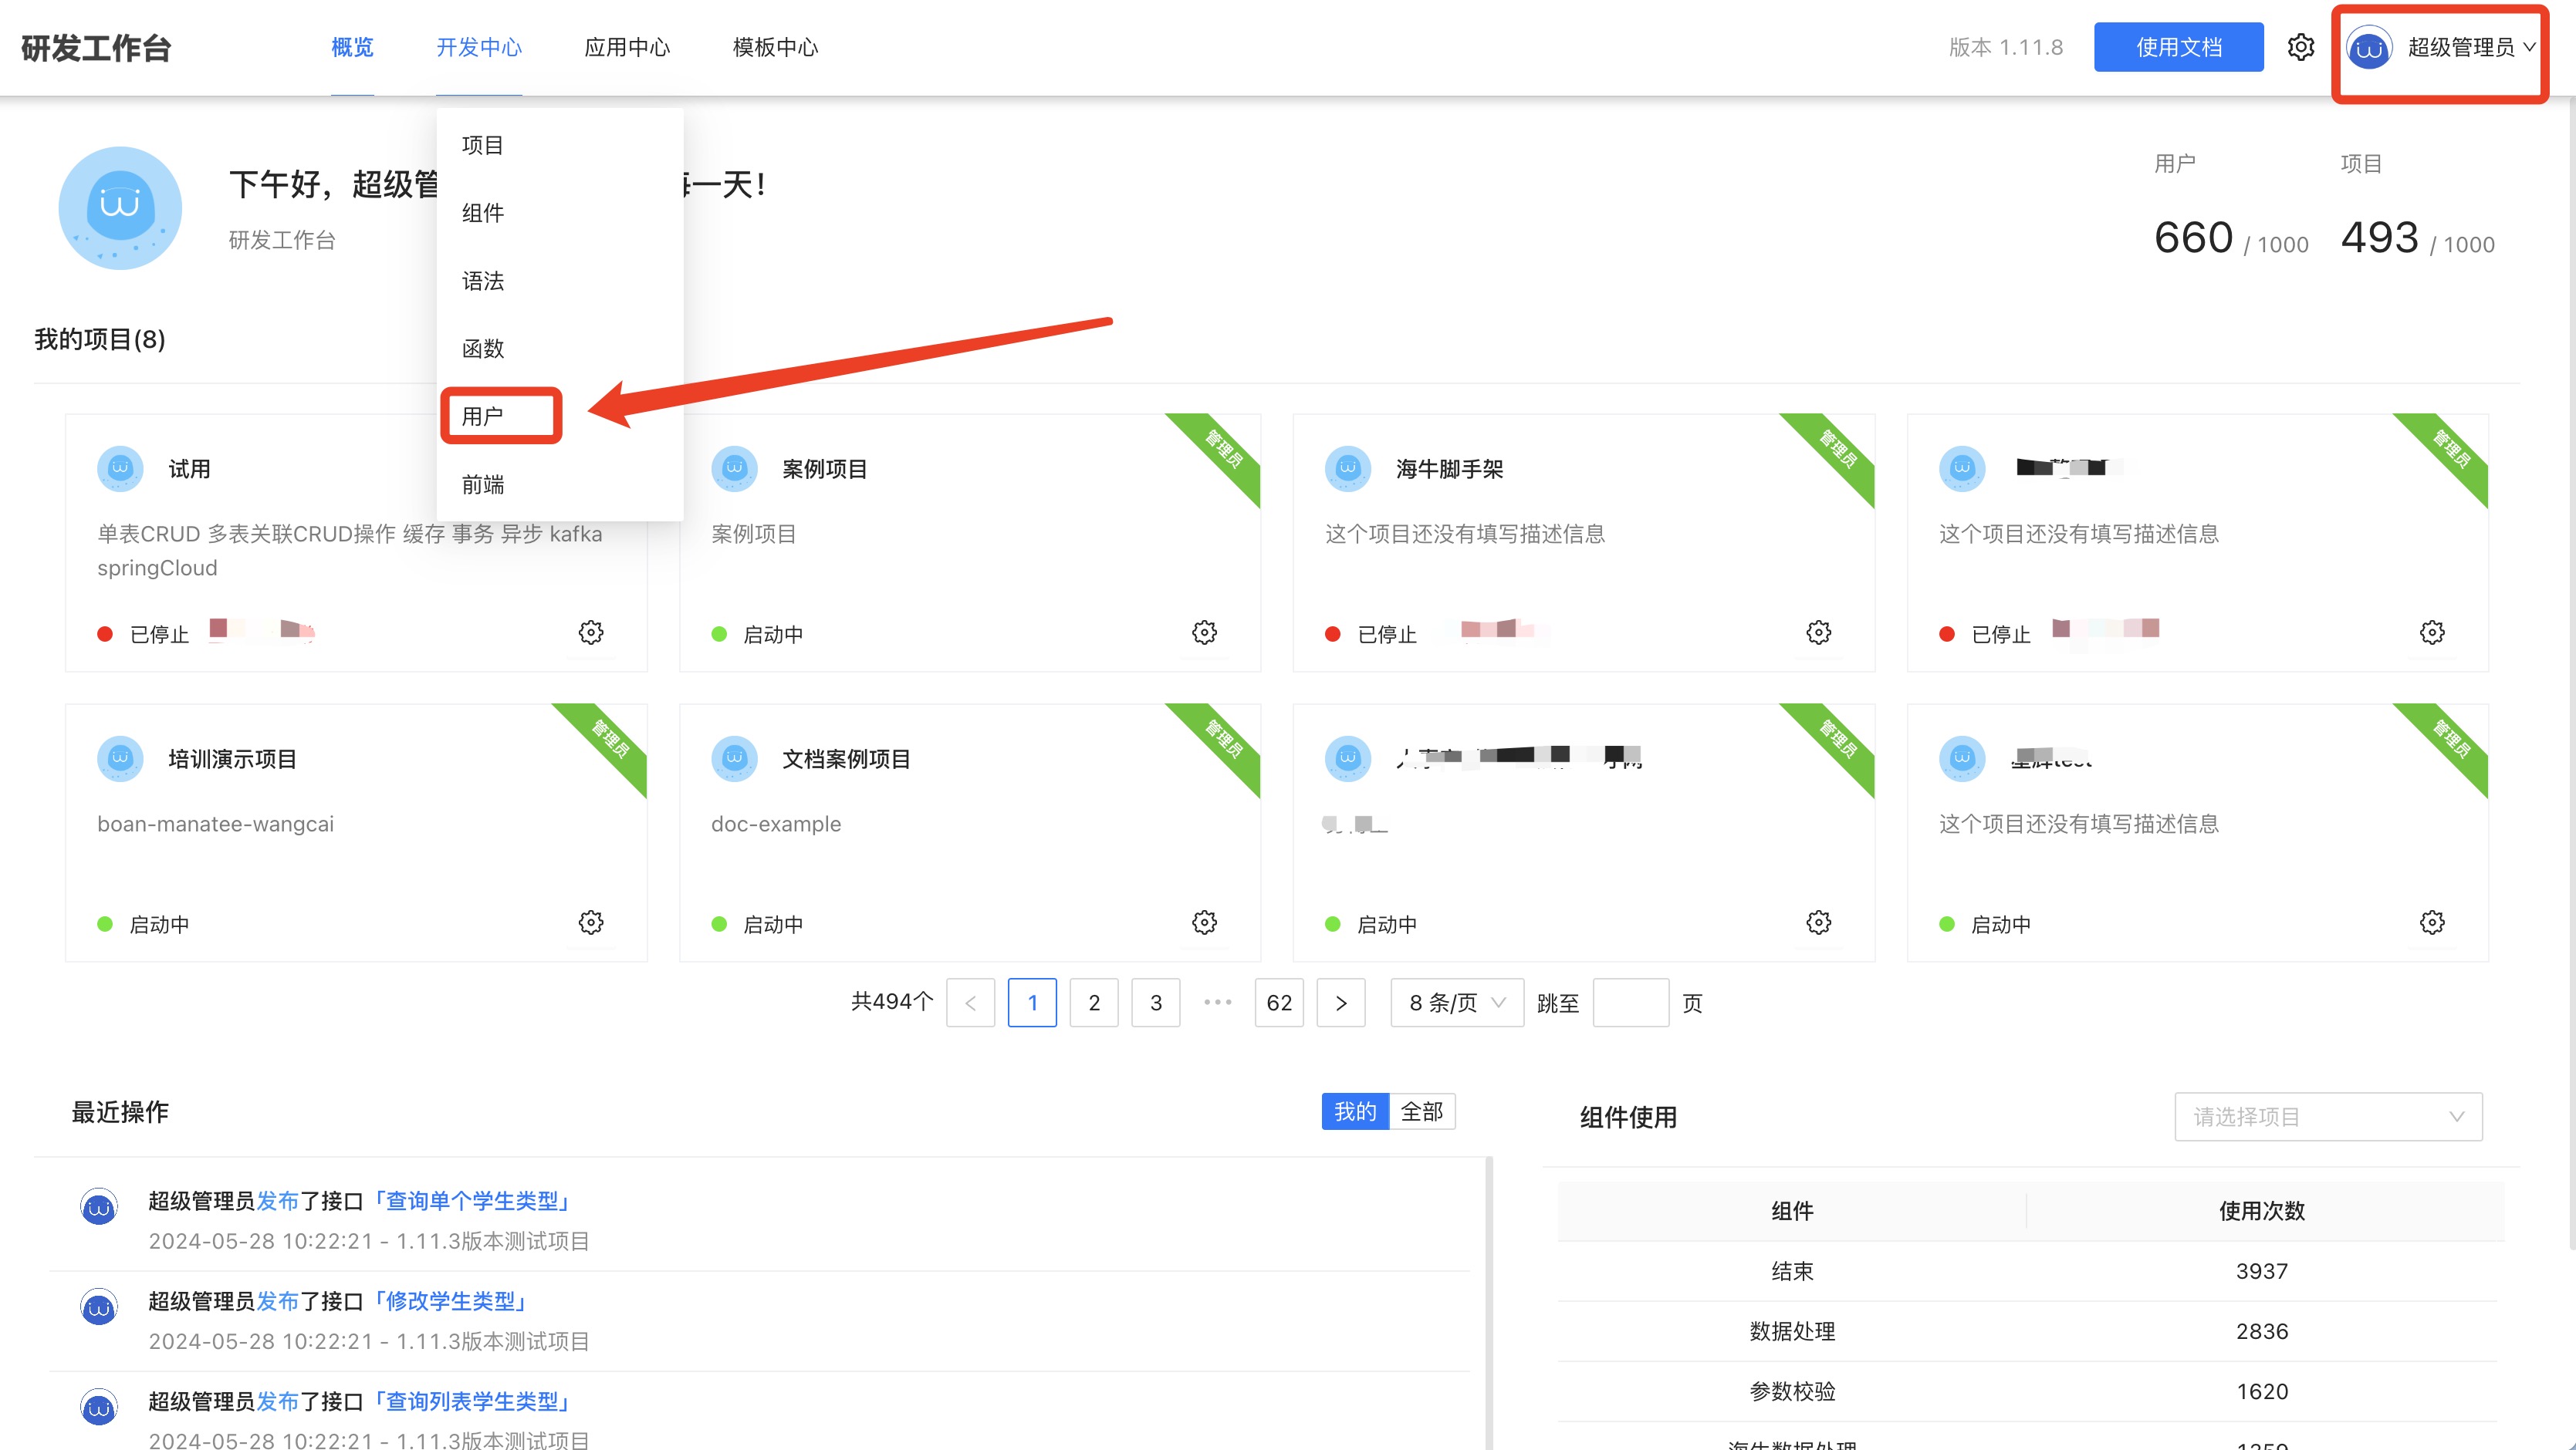Click avatar beside 修改学生类型 log entry
This screenshot has width=2576, height=1450.
[99, 1307]
